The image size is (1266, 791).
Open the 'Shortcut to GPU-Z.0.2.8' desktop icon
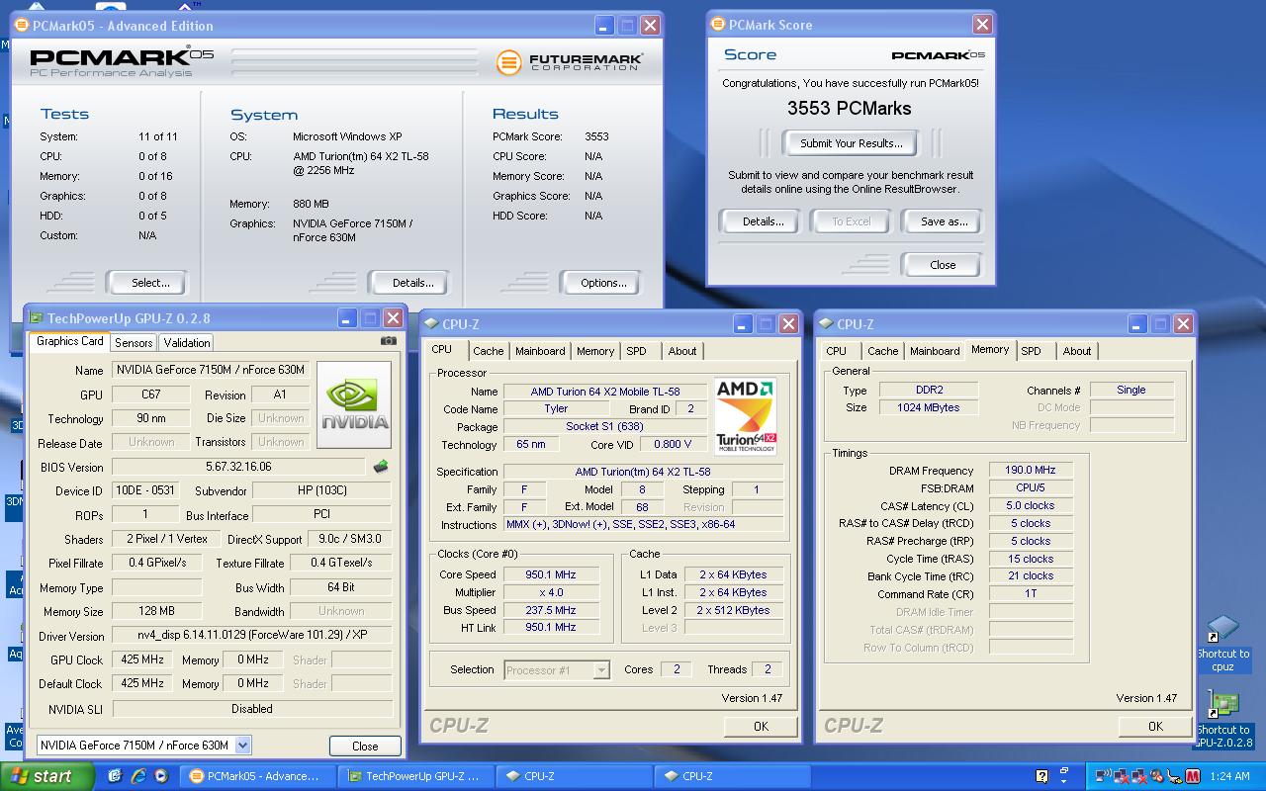(x=1223, y=720)
